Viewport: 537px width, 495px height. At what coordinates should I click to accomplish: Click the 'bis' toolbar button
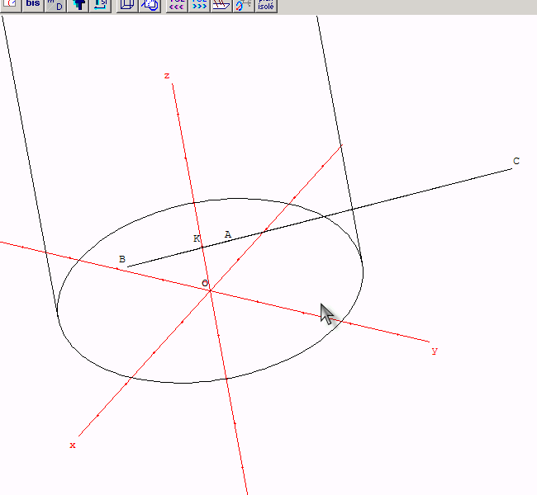[33, 5]
